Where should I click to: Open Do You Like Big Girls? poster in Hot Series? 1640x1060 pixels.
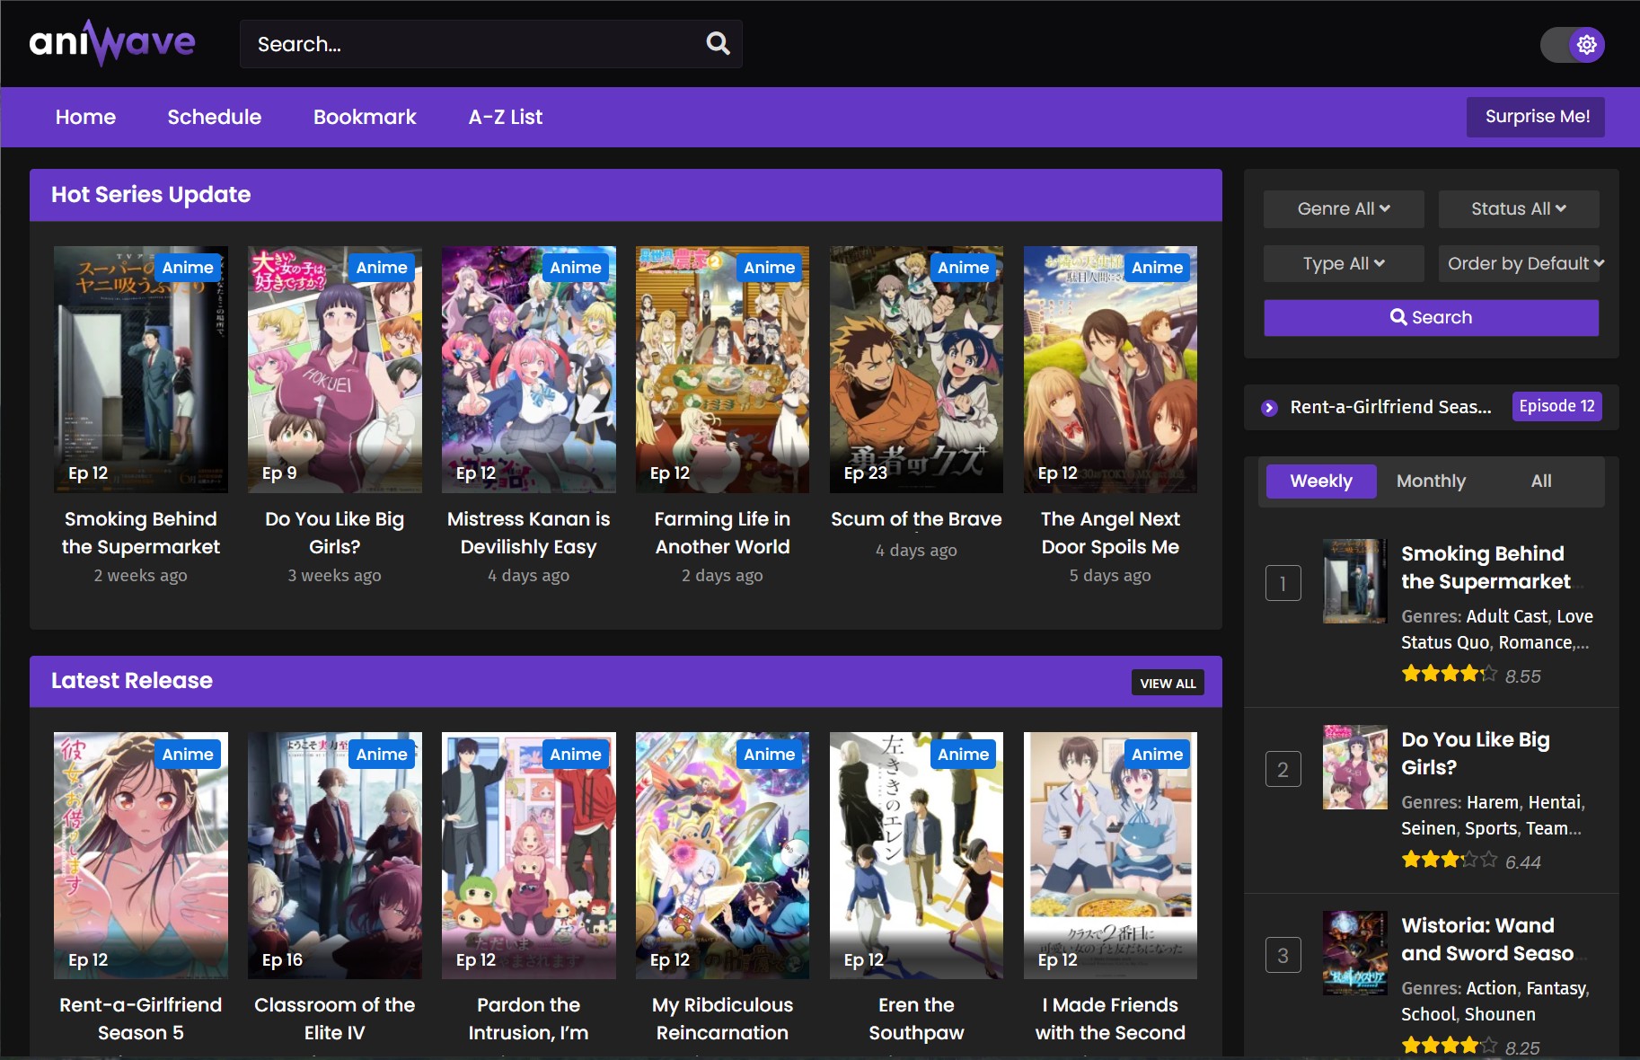[335, 369]
